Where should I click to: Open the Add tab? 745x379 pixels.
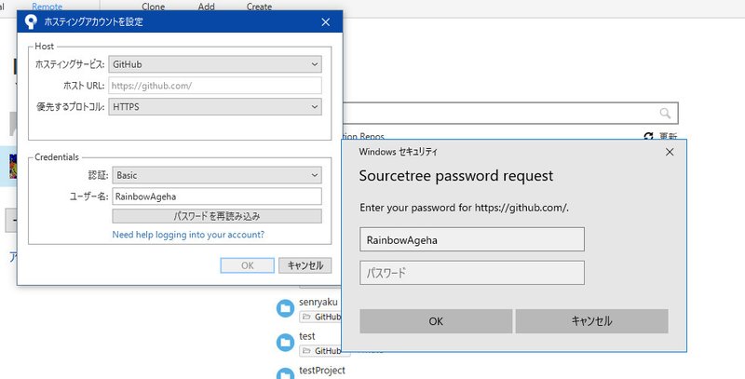click(206, 7)
